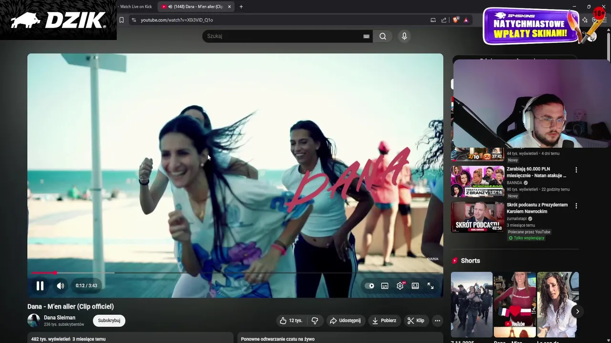Start voice search with the microphone
This screenshot has height=343, width=611.
pyautogui.click(x=404, y=36)
